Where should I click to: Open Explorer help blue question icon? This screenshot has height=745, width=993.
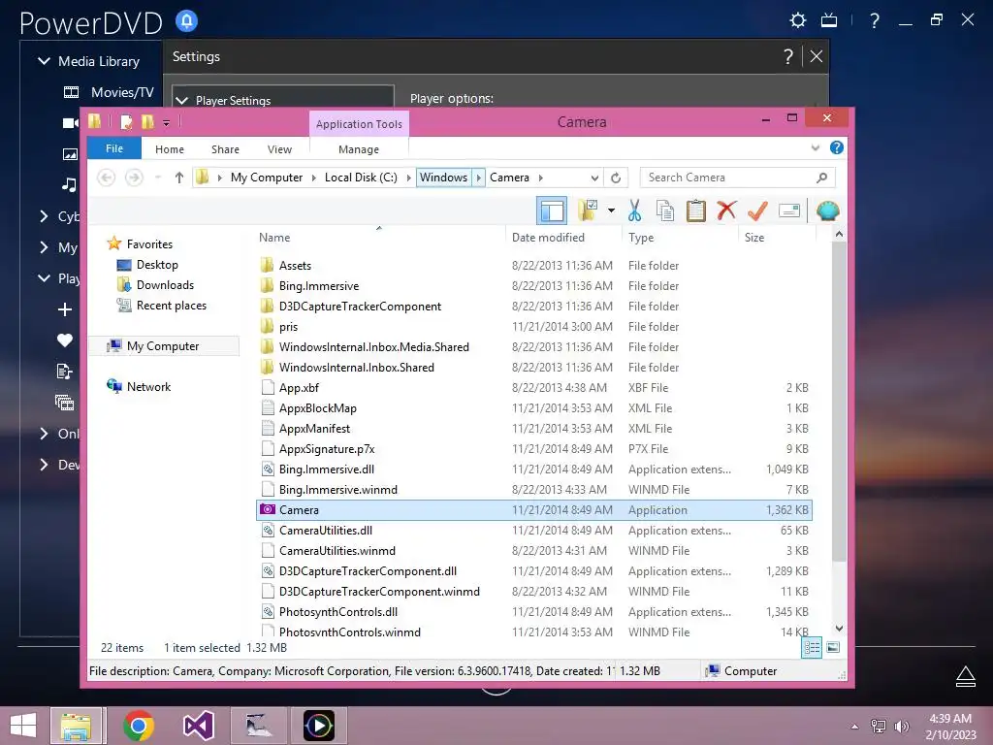tap(837, 147)
